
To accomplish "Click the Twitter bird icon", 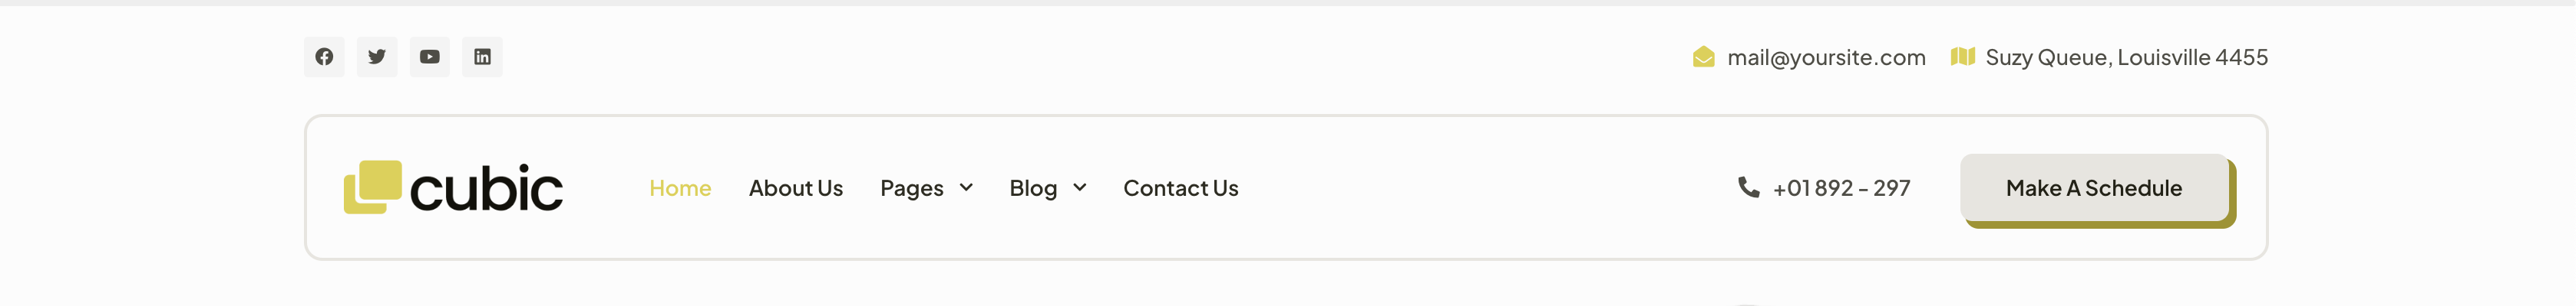I will tap(377, 57).
